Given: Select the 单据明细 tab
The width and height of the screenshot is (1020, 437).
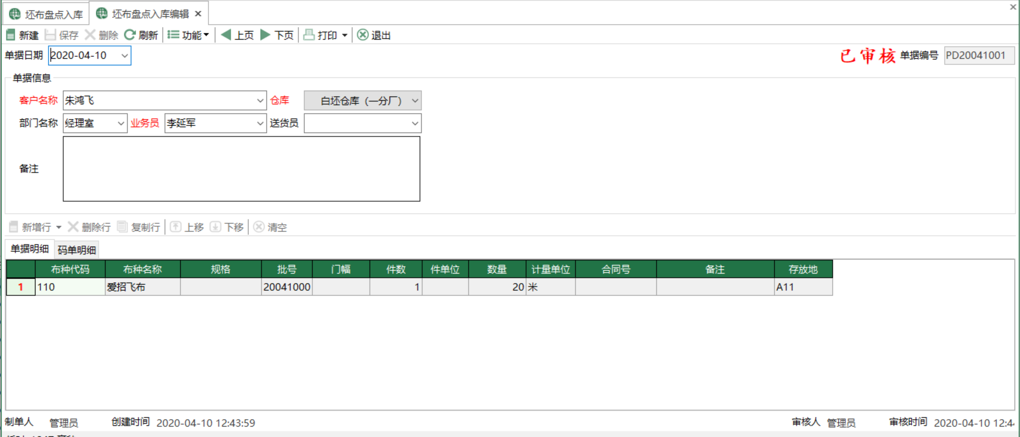Looking at the screenshot, I should coord(29,249).
